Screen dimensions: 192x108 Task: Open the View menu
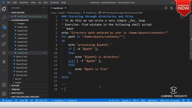click(33, 2)
